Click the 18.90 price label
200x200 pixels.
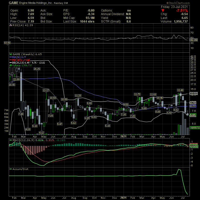(12, 85)
